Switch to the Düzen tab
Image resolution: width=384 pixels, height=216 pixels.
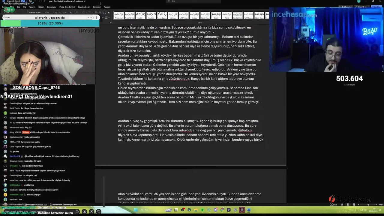(41, 7)
